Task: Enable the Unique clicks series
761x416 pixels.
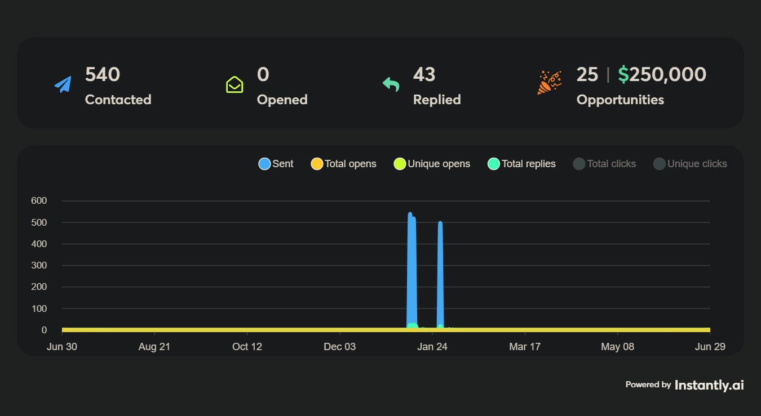Action: [x=690, y=164]
